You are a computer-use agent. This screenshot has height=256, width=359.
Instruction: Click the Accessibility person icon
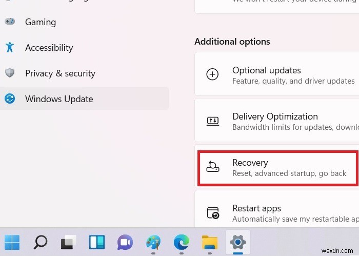point(10,47)
